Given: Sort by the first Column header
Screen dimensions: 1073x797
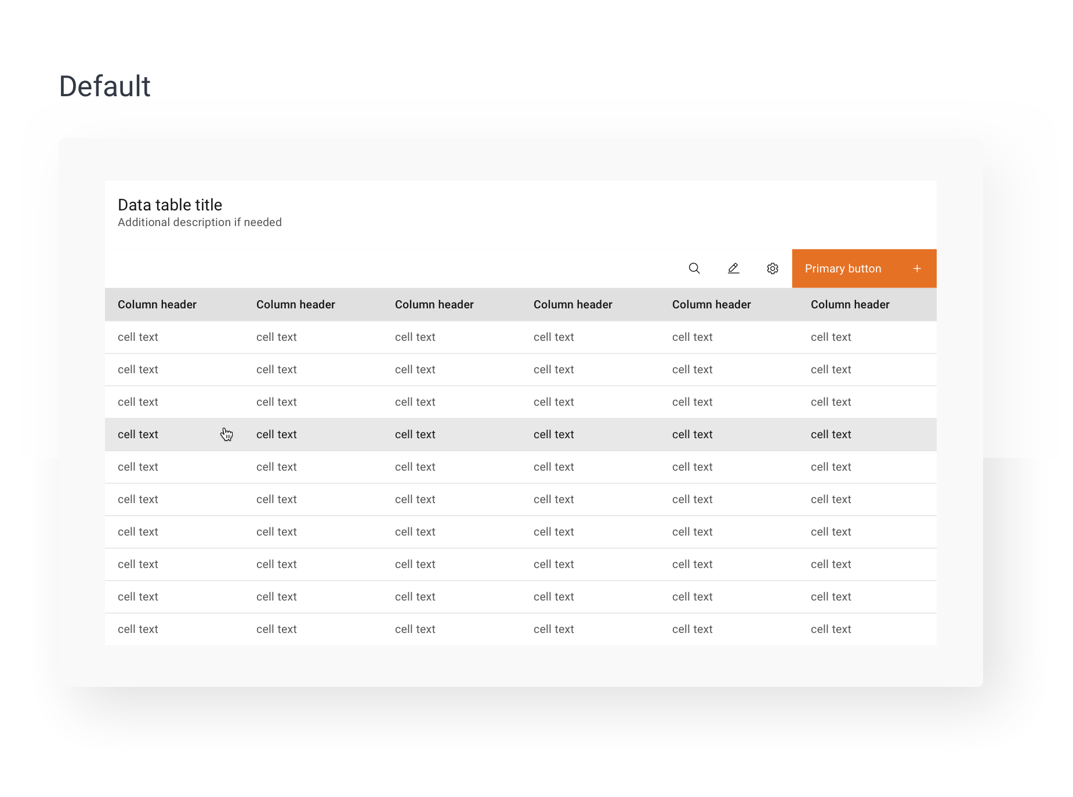Looking at the screenshot, I should [157, 305].
